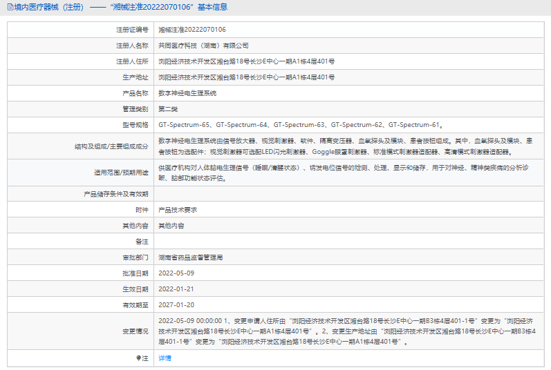
Task: Click the 管理类别 value 第二类
Action: point(168,109)
